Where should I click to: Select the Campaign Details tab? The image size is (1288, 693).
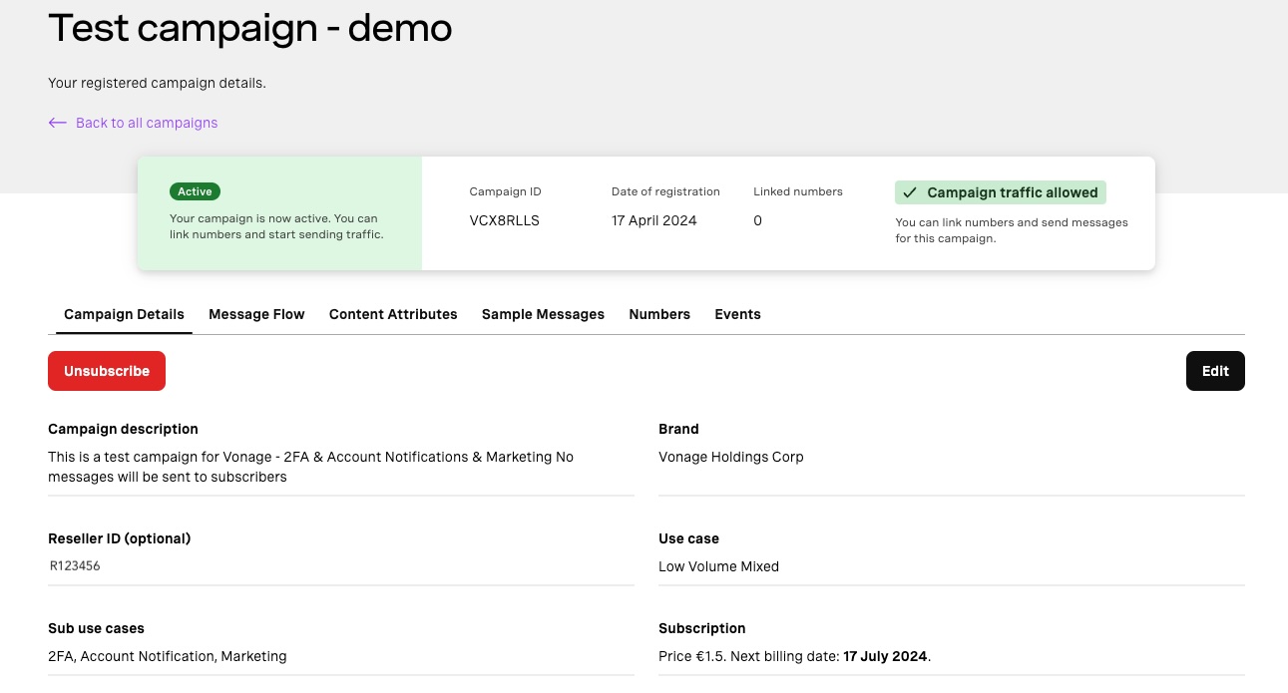click(124, 314)
